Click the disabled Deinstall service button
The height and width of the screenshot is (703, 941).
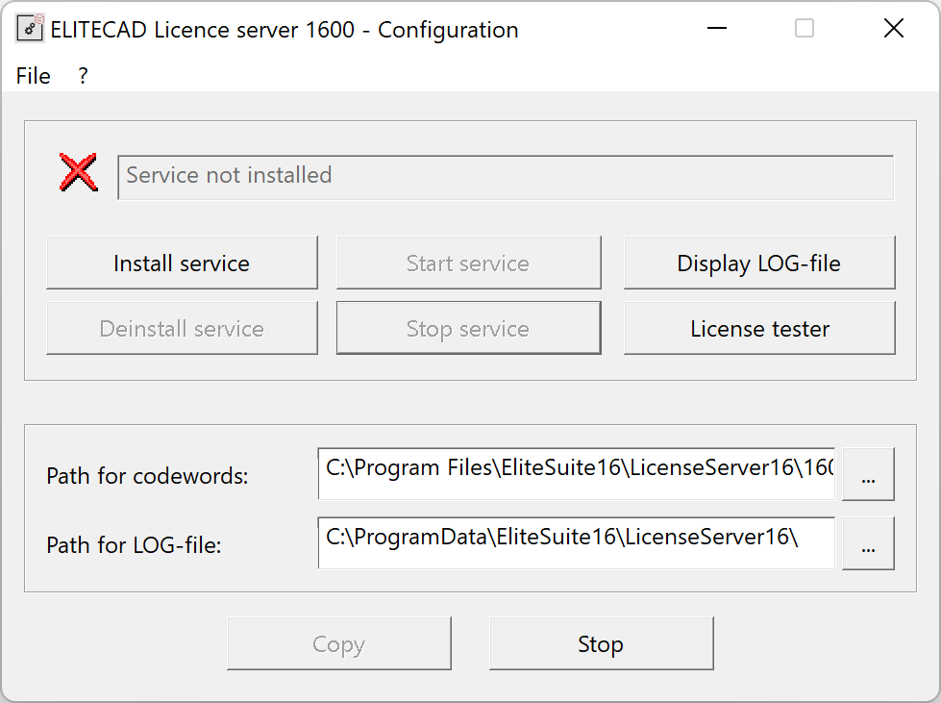(182, 328)
